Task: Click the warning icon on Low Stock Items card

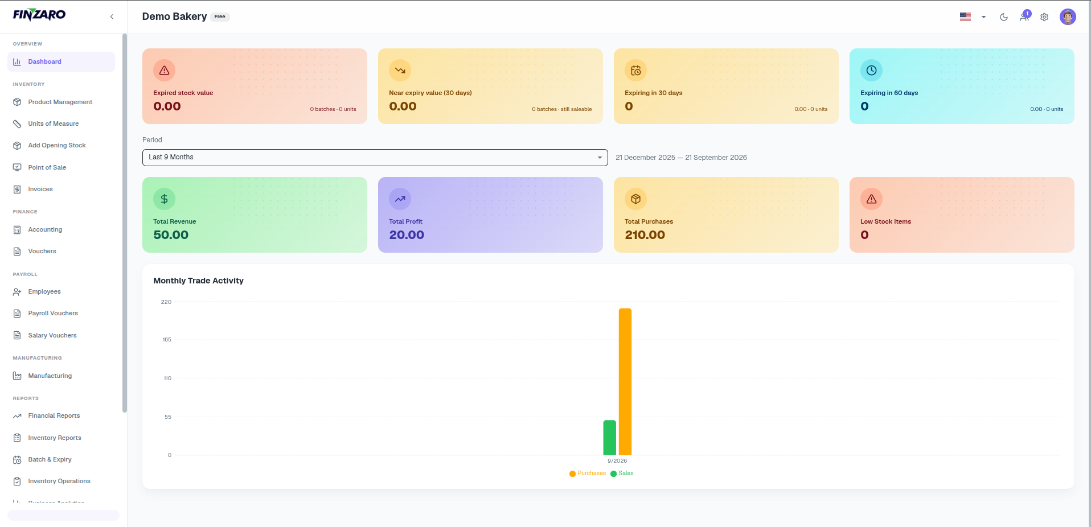Action: pos(871,199)
